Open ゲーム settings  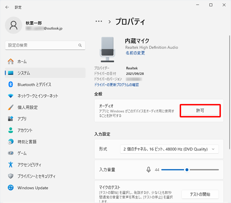[x=45, y=153]
